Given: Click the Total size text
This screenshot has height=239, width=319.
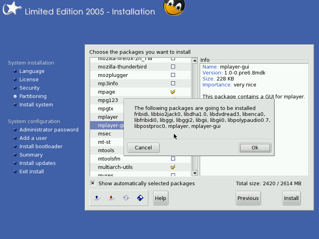Looking at the screenshot, I should [x=268, y=183].
